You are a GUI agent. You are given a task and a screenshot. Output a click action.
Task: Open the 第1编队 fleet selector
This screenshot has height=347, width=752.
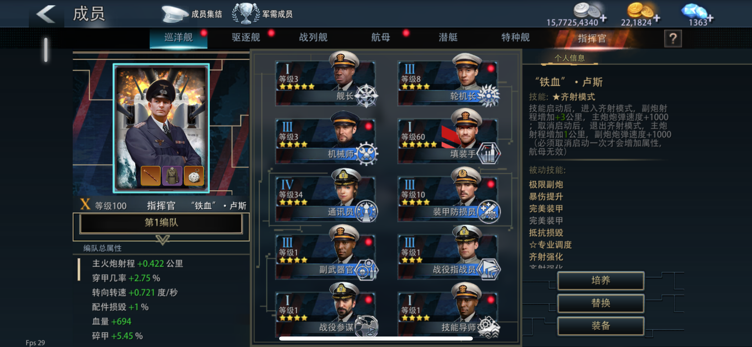coord(161,222)
